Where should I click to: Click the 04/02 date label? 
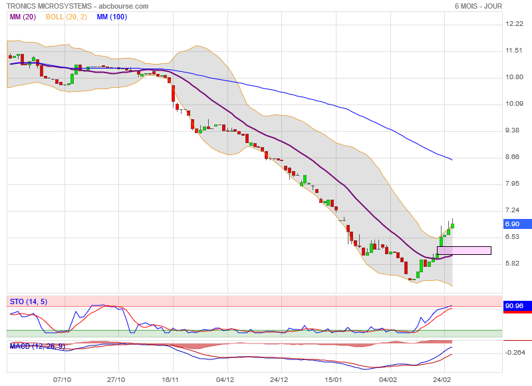tap(388, 379)
